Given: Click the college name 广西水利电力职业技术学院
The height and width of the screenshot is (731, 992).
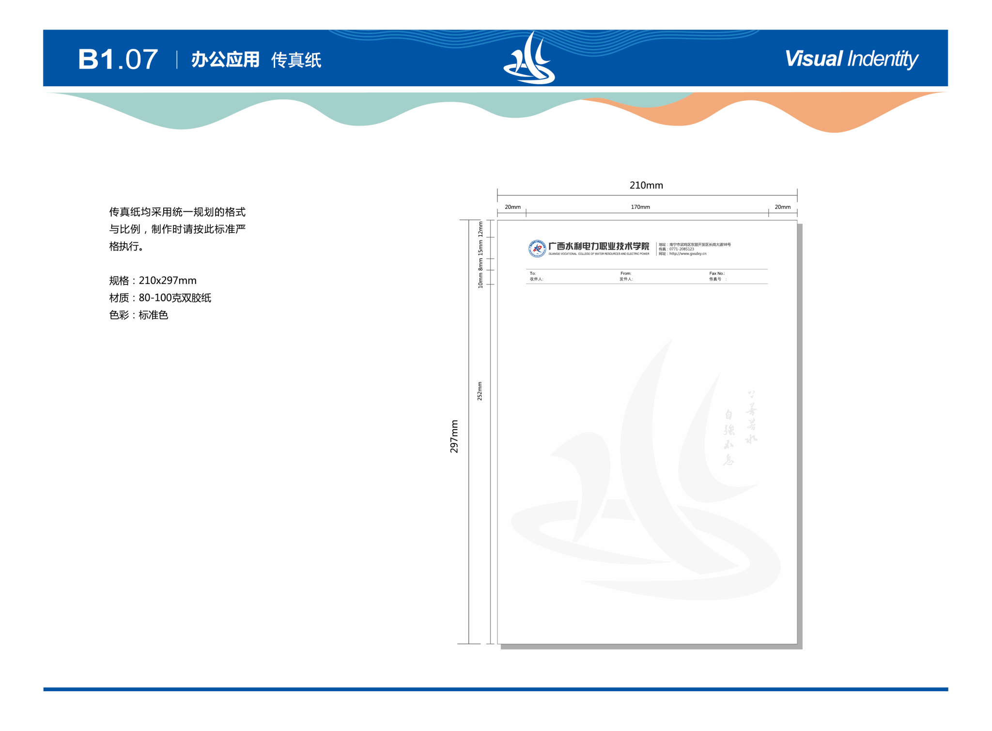Looking at the screenshot, I should [599, 246].
